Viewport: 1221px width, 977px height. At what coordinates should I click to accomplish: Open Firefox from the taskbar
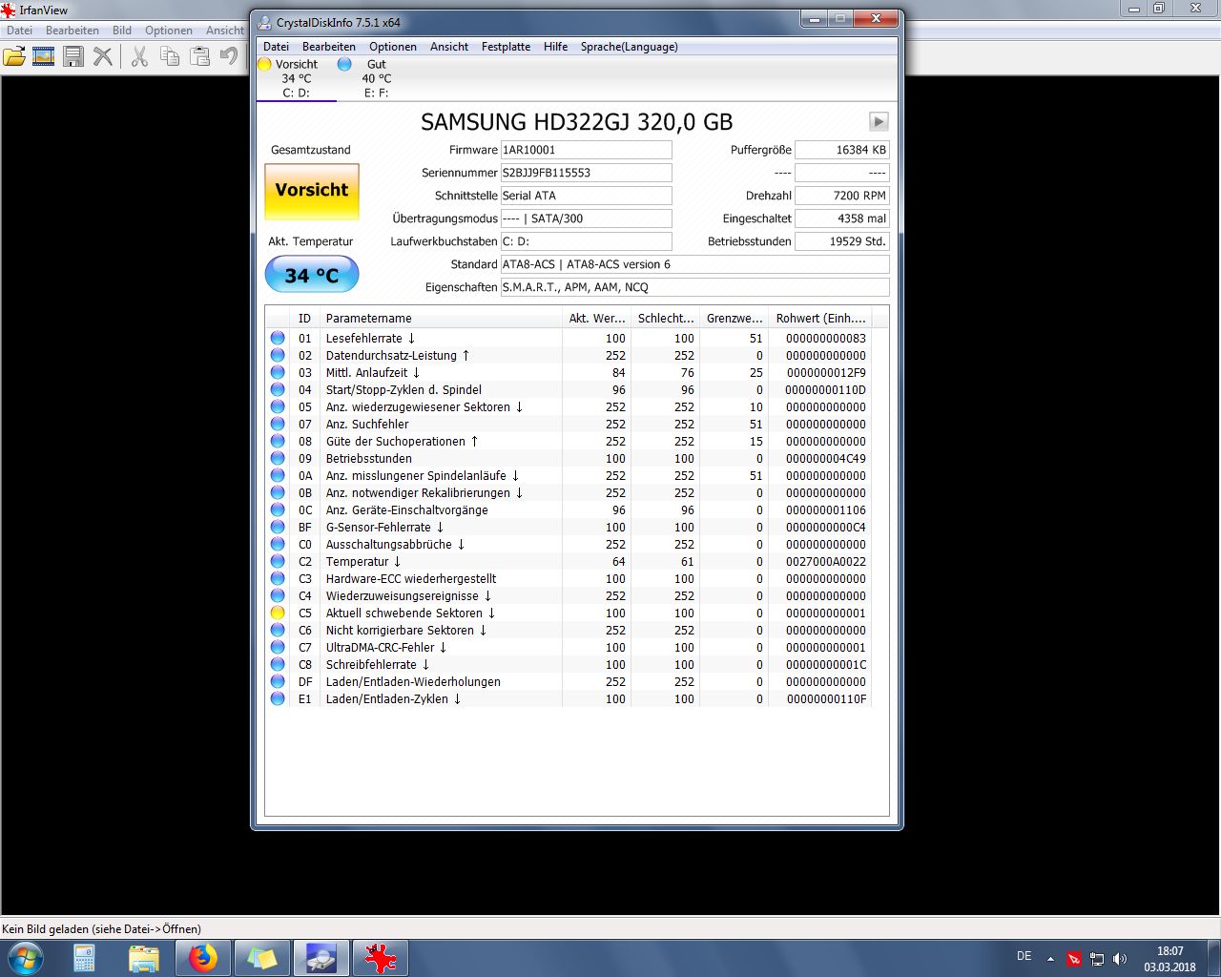[x=202, y=958]
